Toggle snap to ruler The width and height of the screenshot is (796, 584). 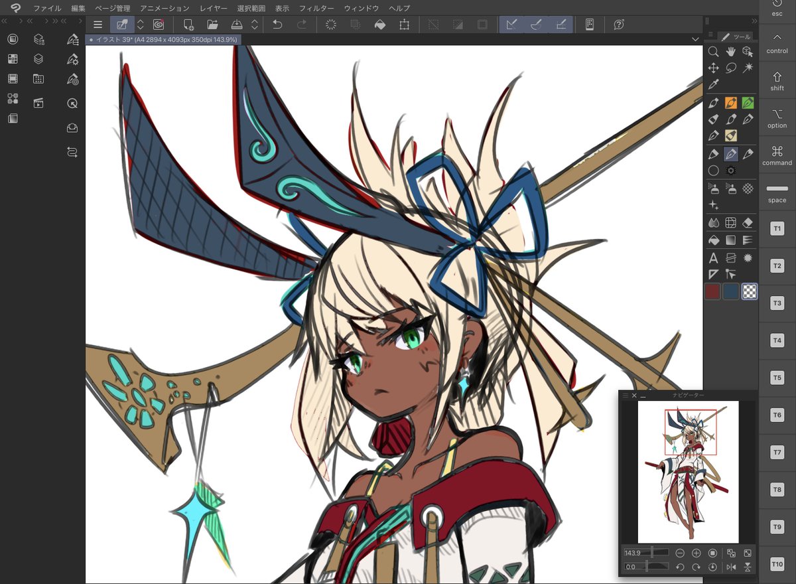coord(511,25)
